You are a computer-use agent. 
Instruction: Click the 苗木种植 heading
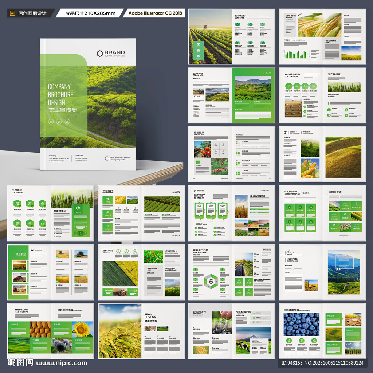click(x=198, y=74)
